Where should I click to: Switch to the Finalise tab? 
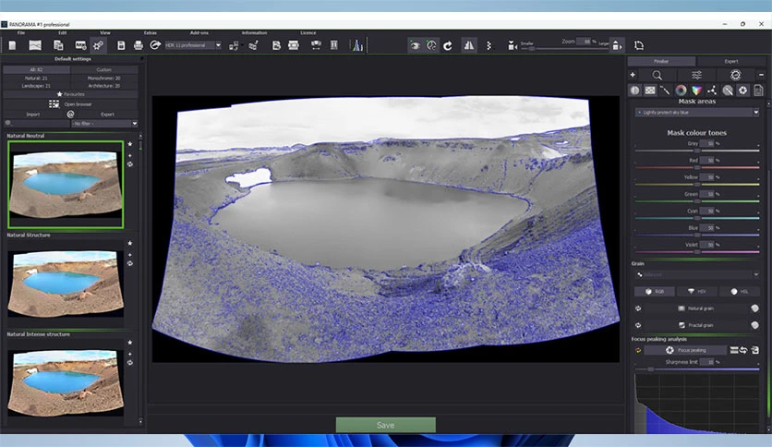tap(661, 62)
